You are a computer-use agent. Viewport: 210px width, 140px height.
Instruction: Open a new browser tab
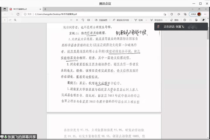[45, 8]
